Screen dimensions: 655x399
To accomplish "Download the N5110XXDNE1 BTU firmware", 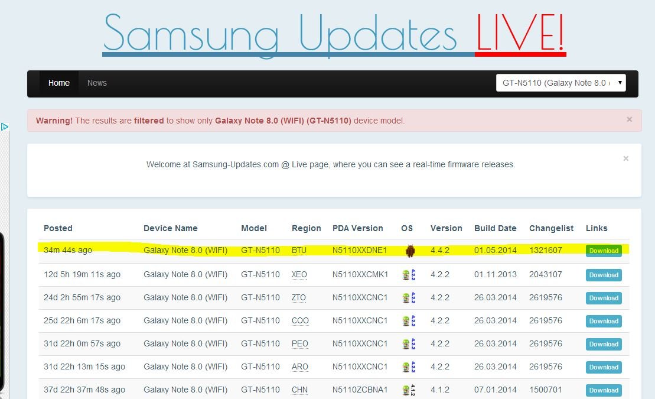I will [x=604, y=251].
